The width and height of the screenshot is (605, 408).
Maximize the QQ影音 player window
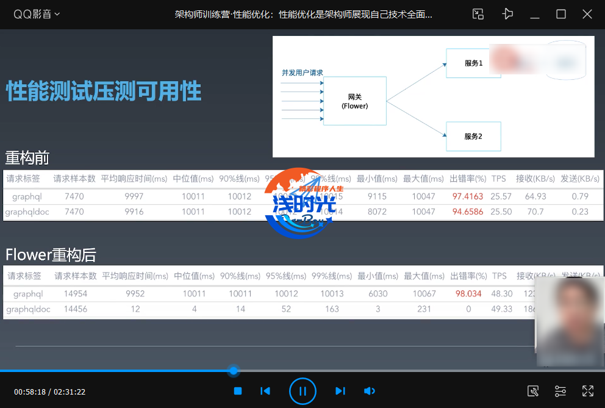tap(561, 14)
